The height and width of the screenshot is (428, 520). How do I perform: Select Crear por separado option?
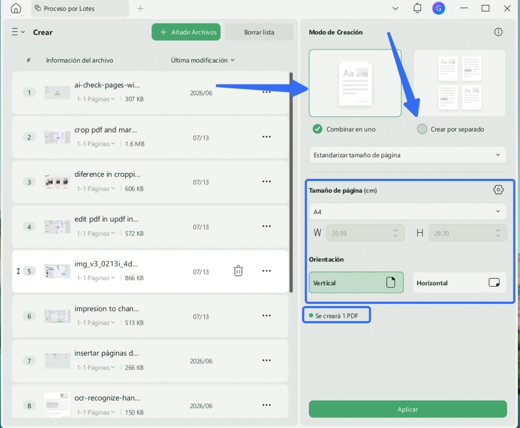click(451, 129)
